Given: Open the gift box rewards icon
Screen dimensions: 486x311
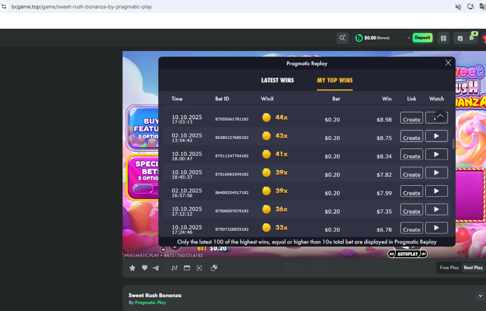Looking at the screenshot, I should [443, 37].
